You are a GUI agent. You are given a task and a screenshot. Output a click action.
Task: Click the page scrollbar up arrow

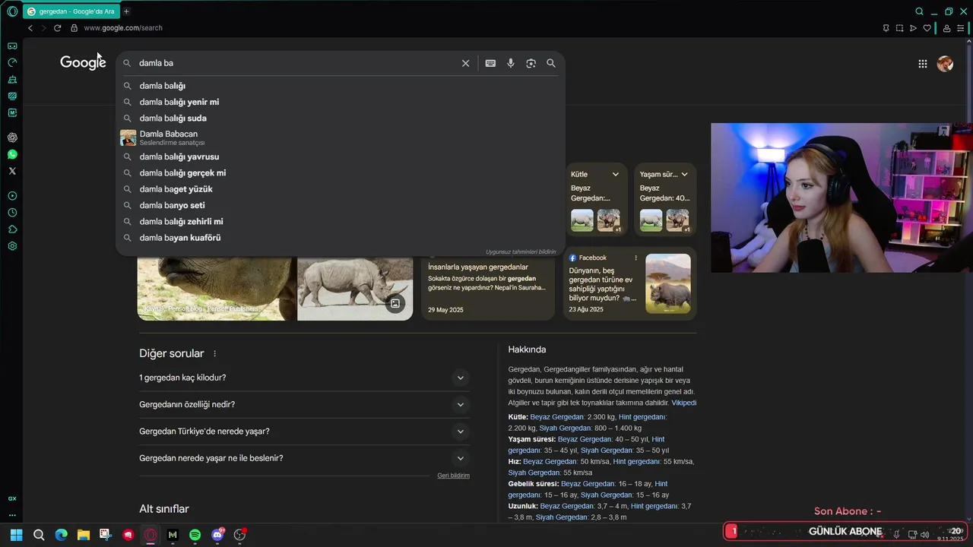[x=968, y=43]
